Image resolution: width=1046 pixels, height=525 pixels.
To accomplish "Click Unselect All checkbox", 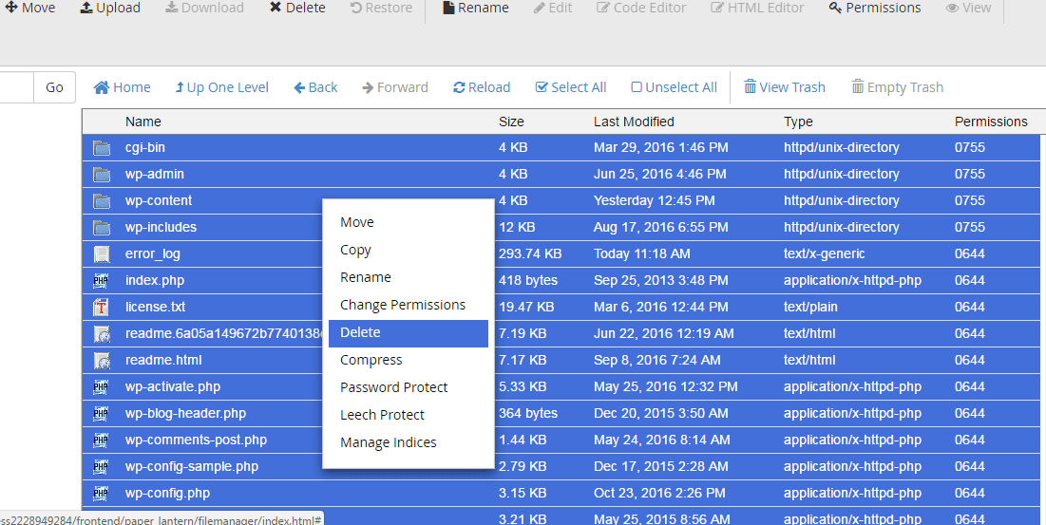I will pos(674,87).
